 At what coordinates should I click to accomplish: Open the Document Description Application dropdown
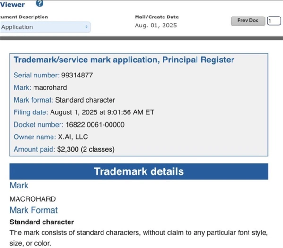pyautogui.click(x=45, y=27)
